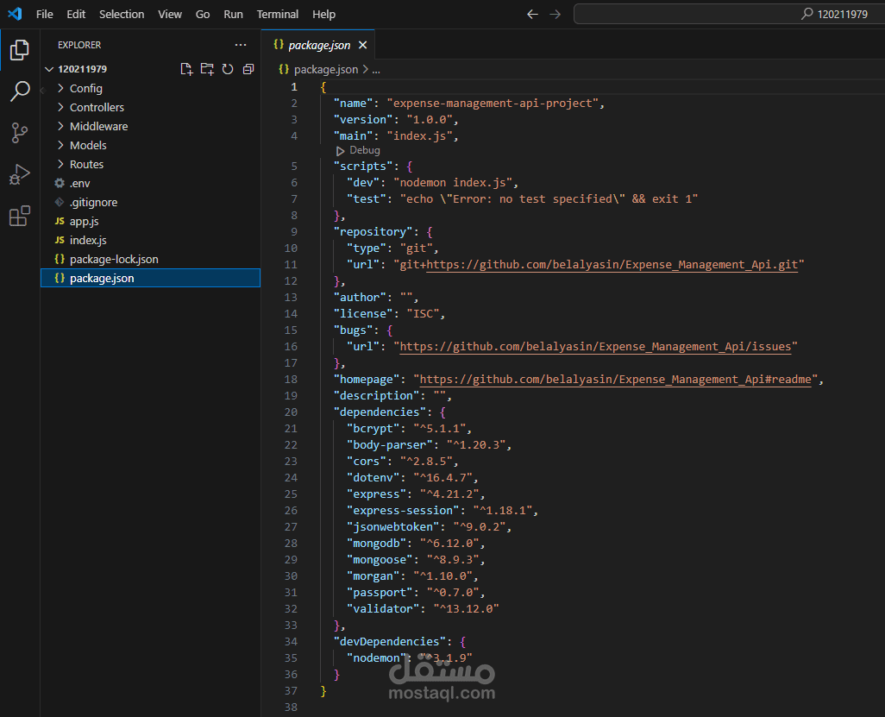Image resolution: width=885 pixels, height=717 pixels.
Task: Go forward with the right arrow
Action: 555,14
